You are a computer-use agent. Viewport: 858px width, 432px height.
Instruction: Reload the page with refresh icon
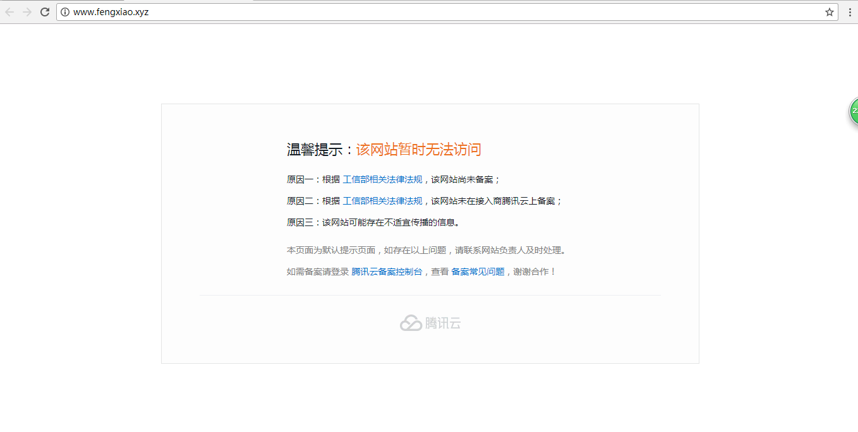45,12
